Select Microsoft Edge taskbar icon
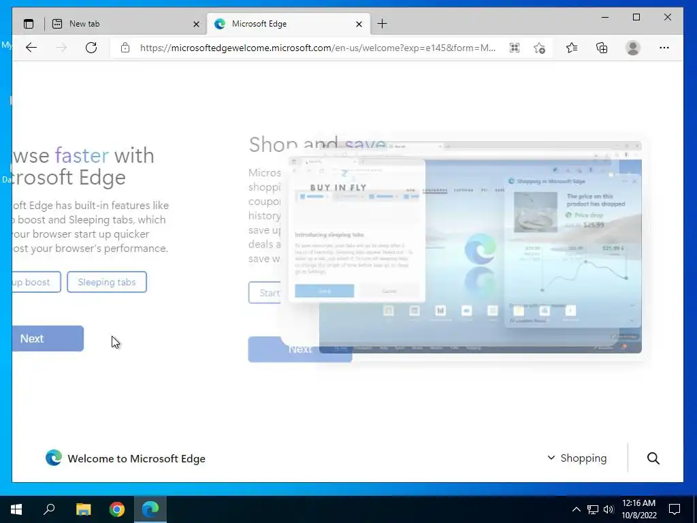 [150, 509]
